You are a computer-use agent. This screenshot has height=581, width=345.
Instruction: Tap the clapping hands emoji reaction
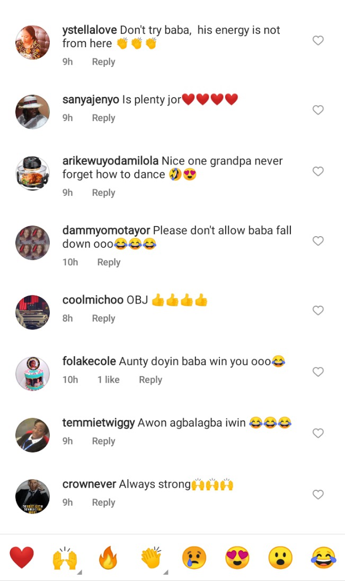[x=151, y=558]
